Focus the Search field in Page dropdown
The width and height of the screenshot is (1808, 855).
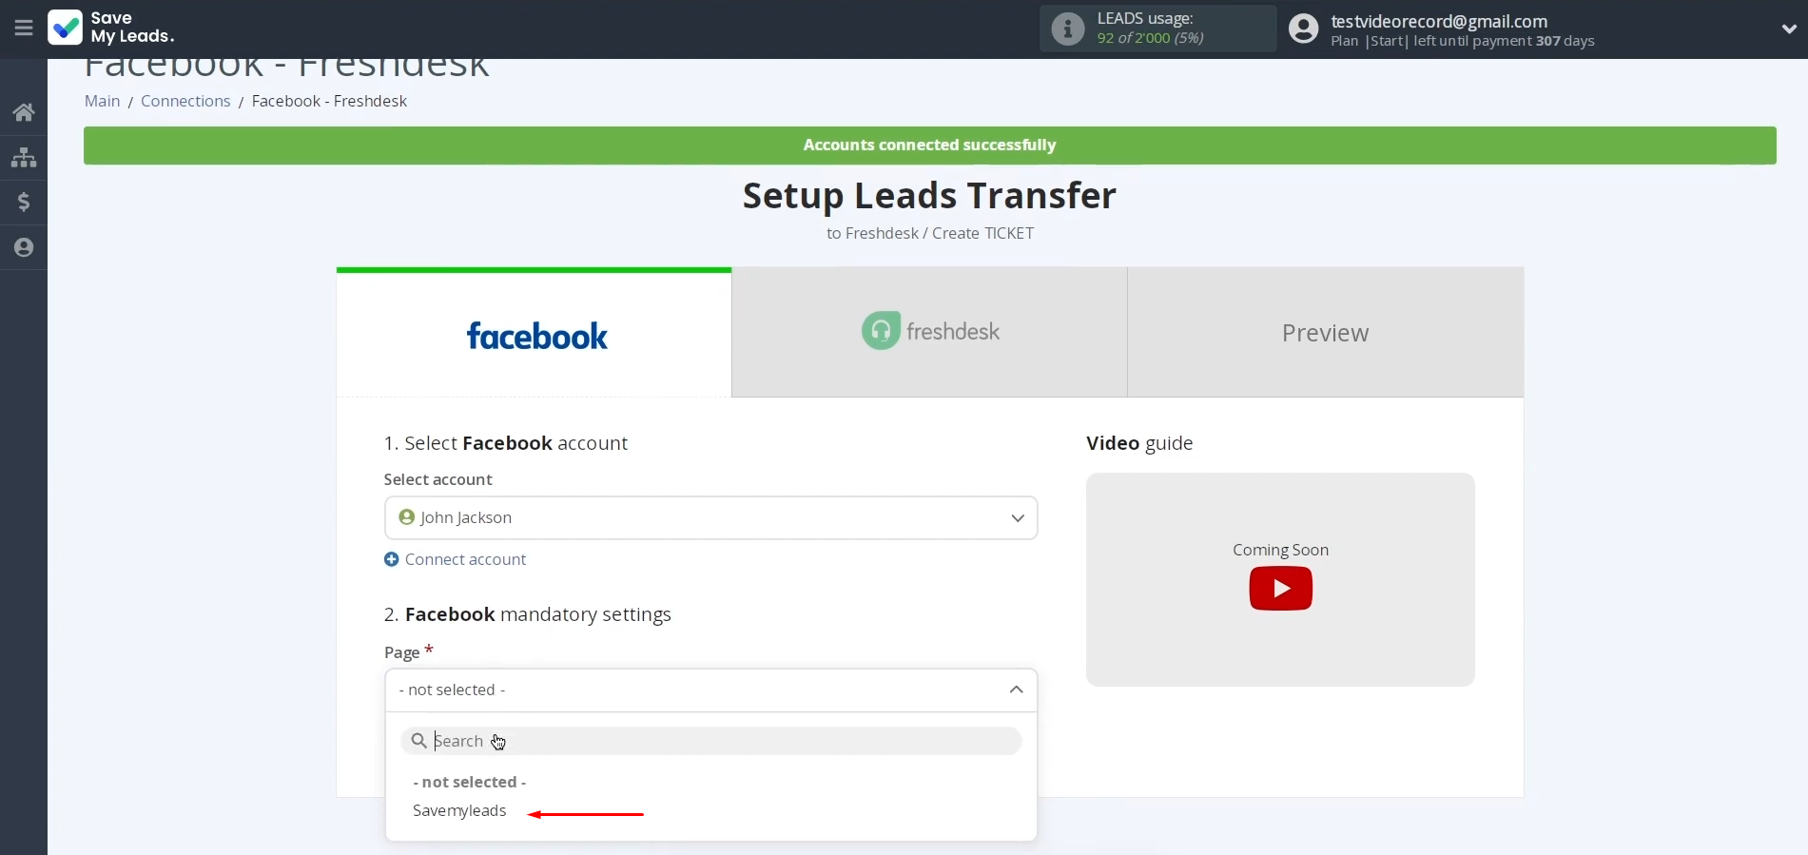tap(710, 741)
